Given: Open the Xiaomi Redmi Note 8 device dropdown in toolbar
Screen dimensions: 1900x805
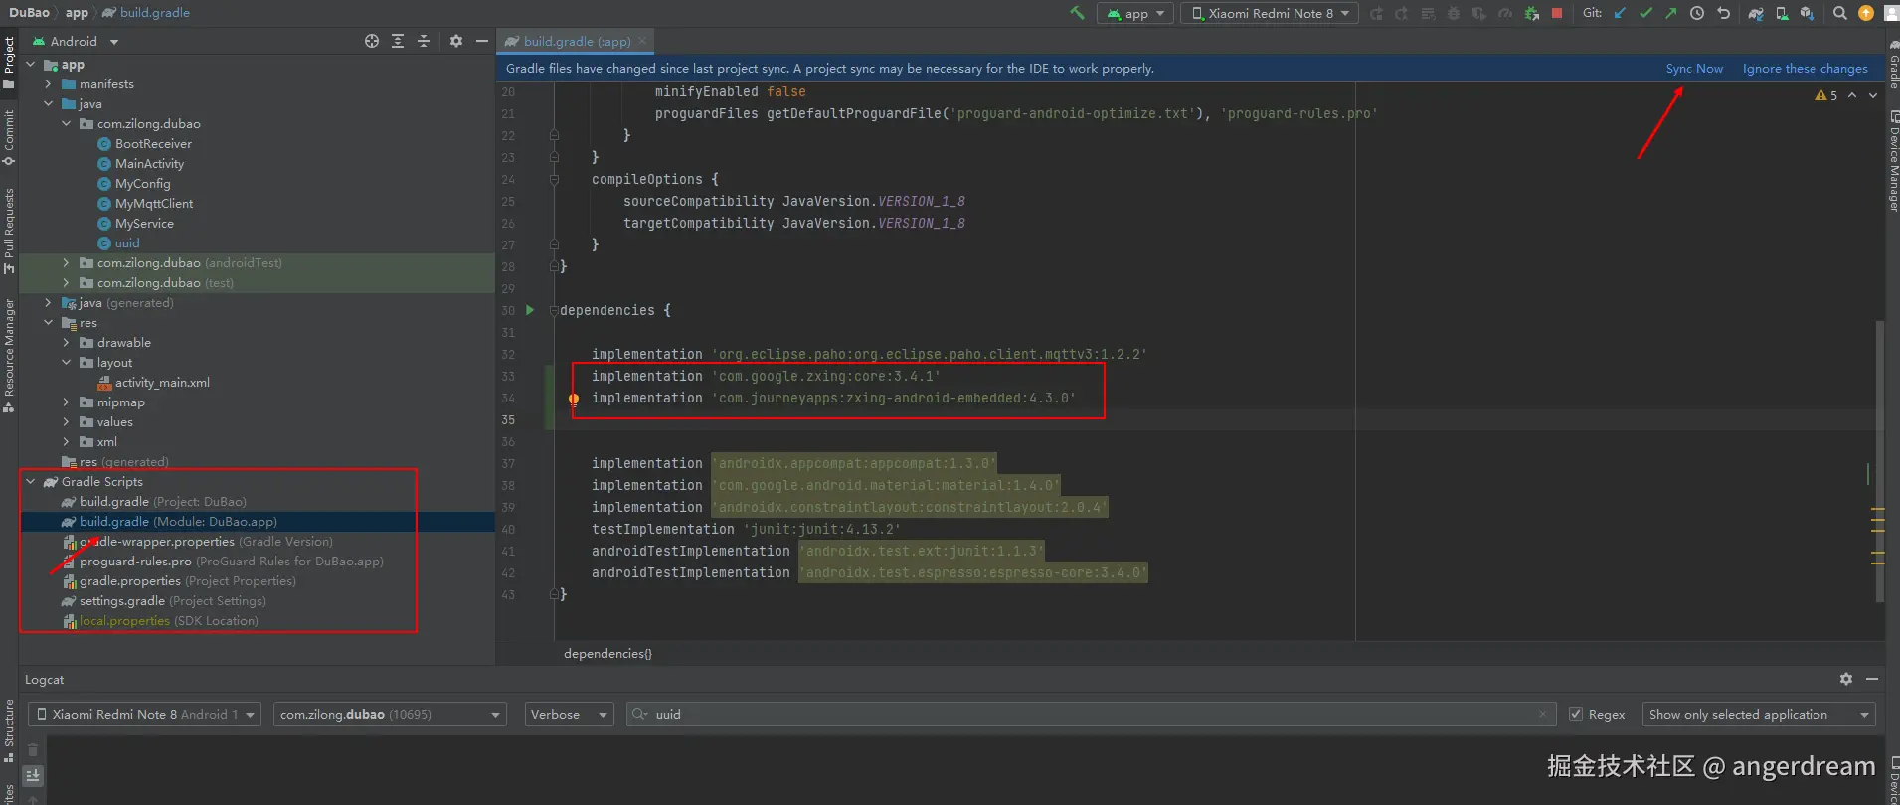Looking at the screenshot, I should click(1269, 13).
